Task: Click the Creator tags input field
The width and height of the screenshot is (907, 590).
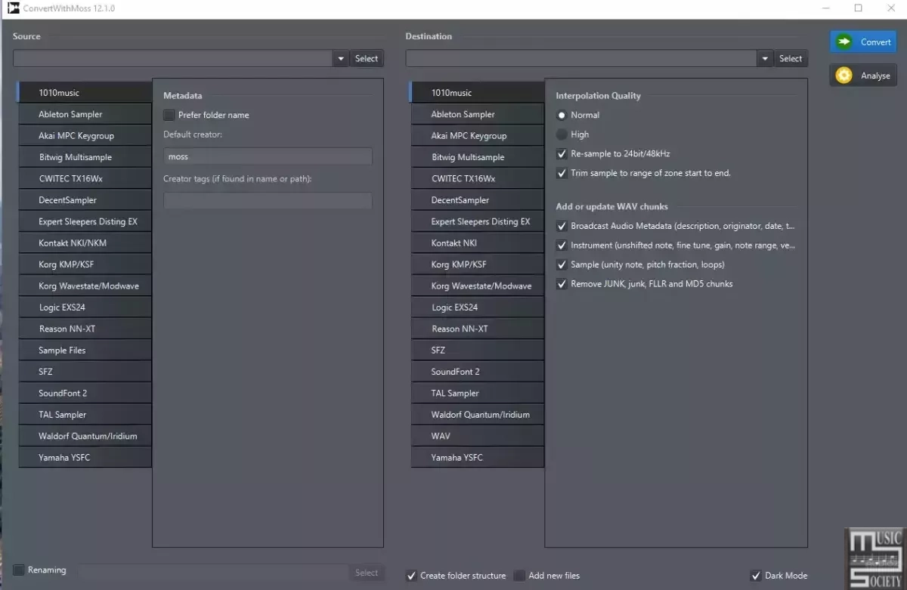Action: tap(268, 200)
